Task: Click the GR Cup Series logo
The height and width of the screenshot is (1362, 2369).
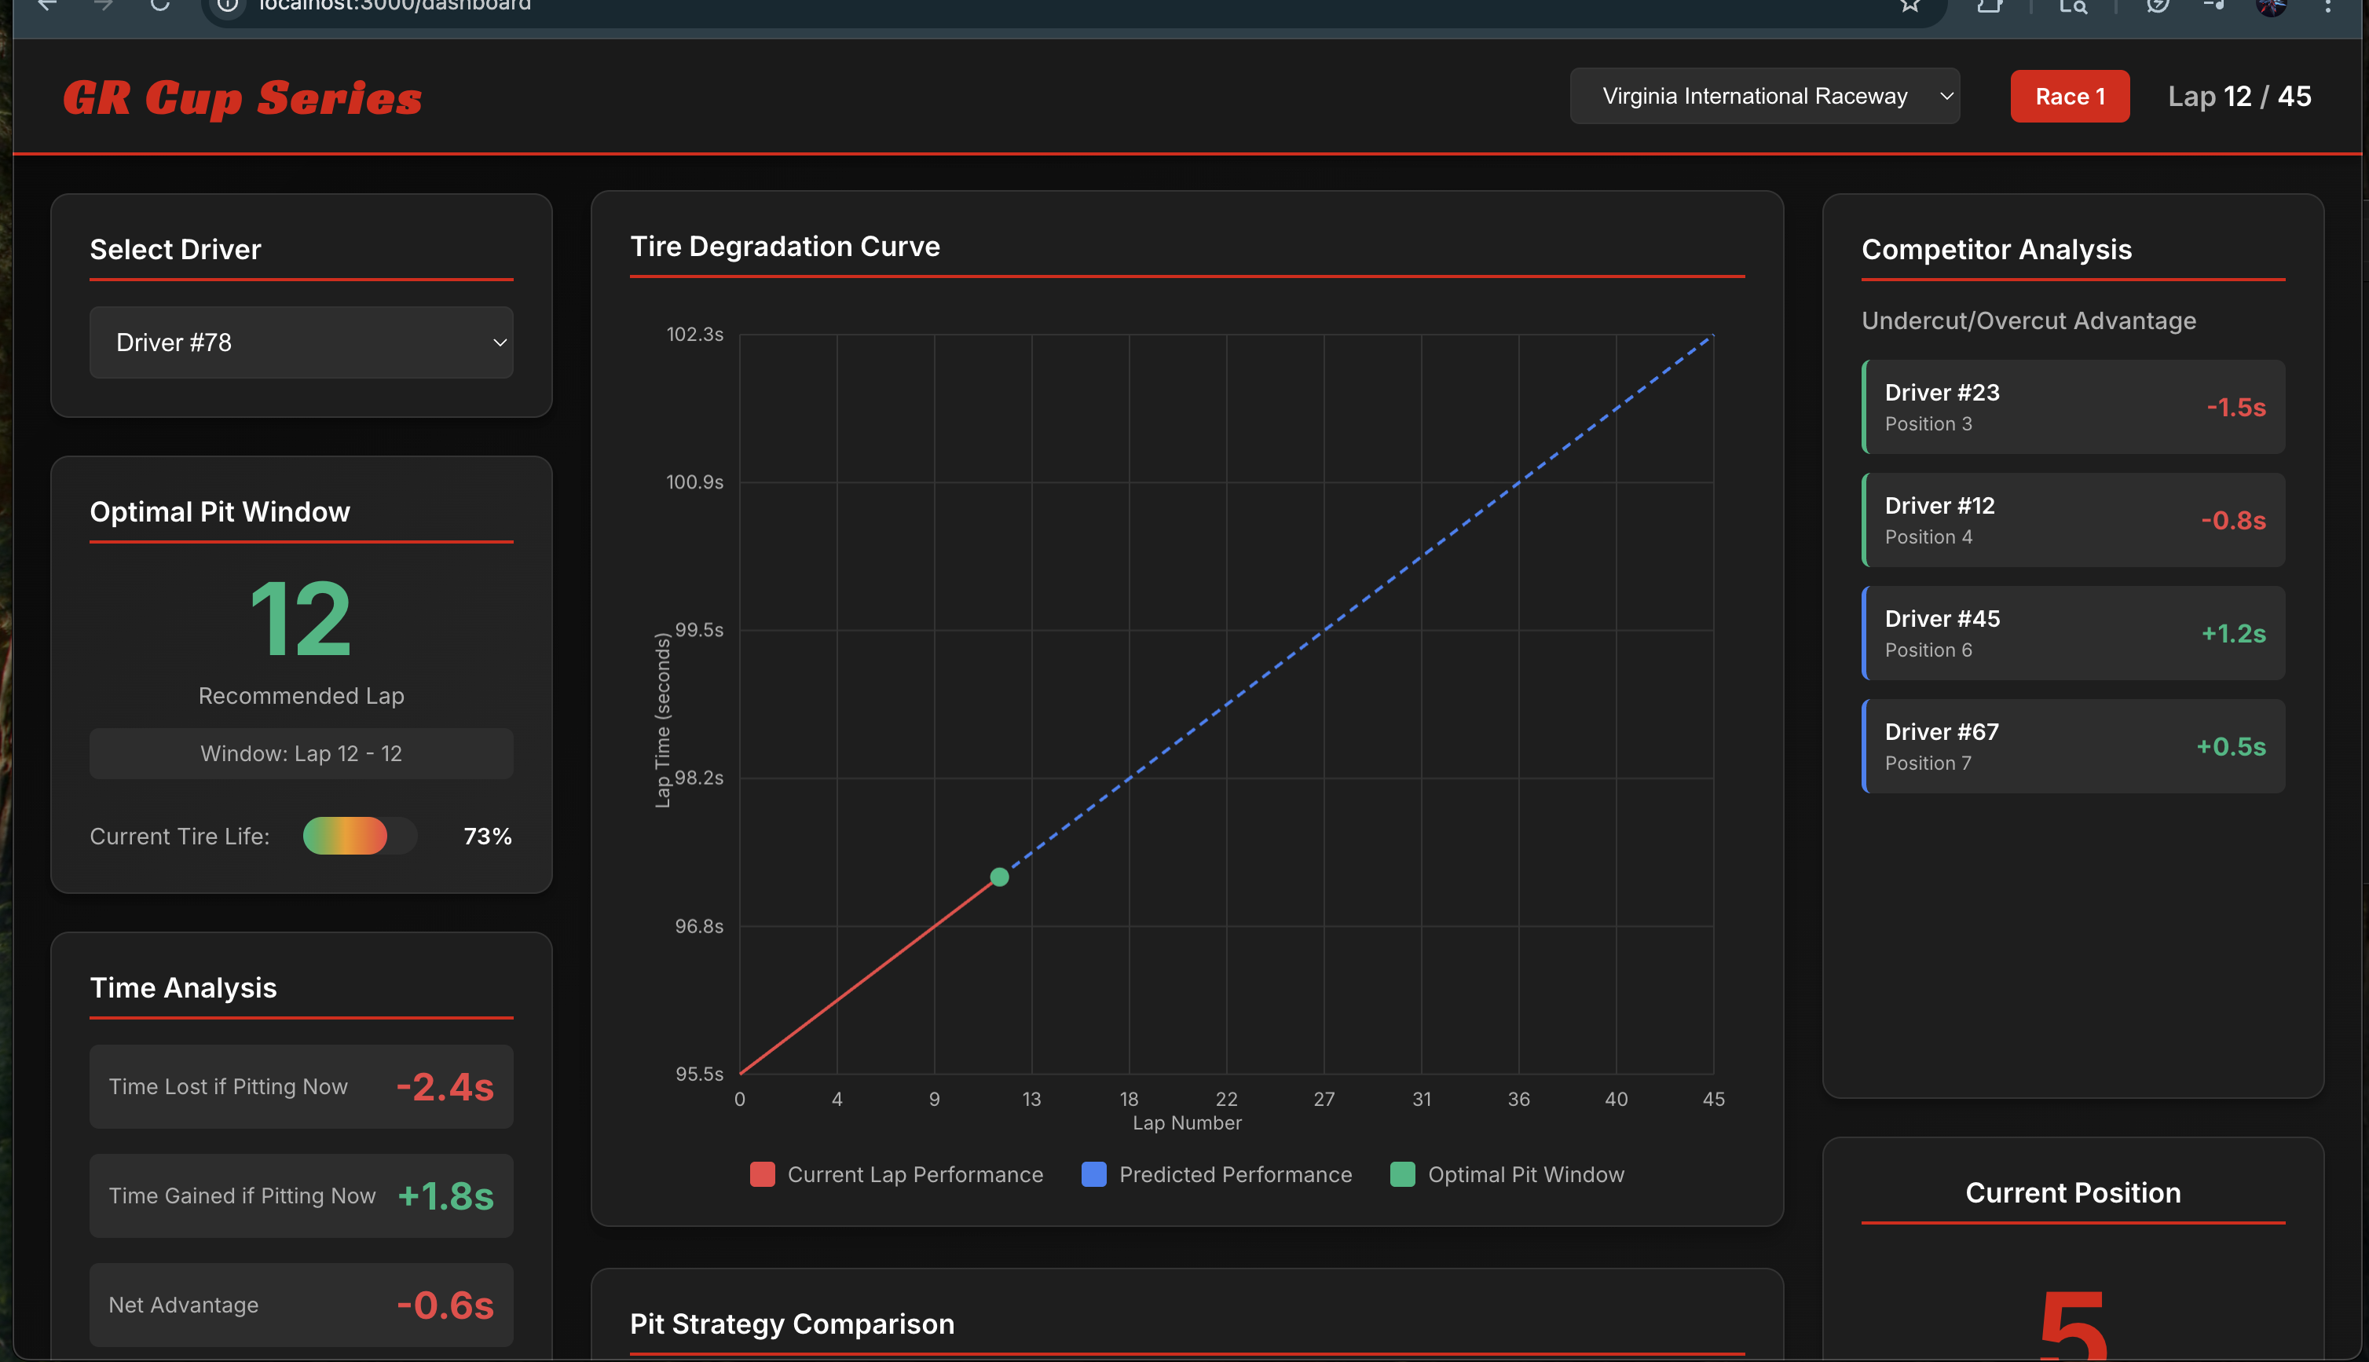Action: tap(242, 98)
